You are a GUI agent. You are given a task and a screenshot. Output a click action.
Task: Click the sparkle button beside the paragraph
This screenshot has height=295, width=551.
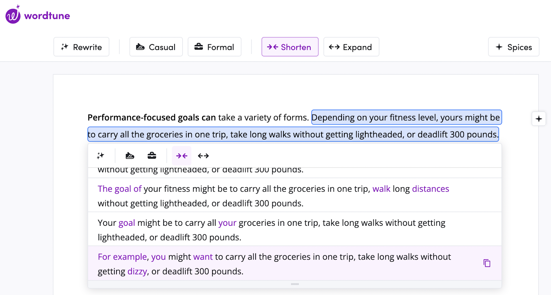pyautogui.click(x=539, y=119)
